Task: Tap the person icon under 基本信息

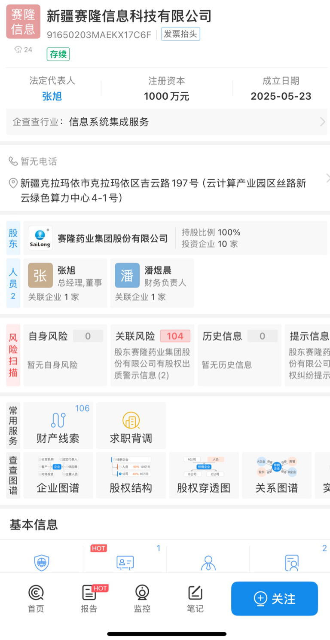Action: click(208, 563)
